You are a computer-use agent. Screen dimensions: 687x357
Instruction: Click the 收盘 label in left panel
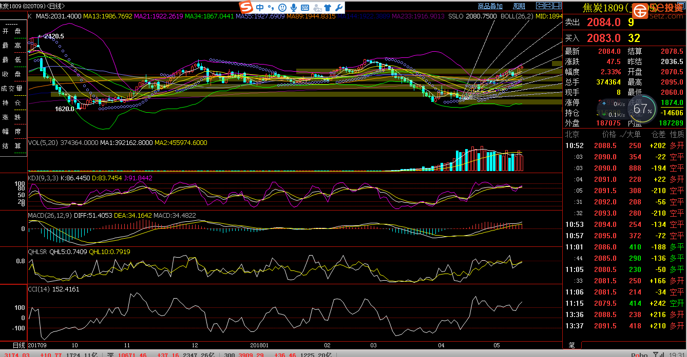(12, 74)
